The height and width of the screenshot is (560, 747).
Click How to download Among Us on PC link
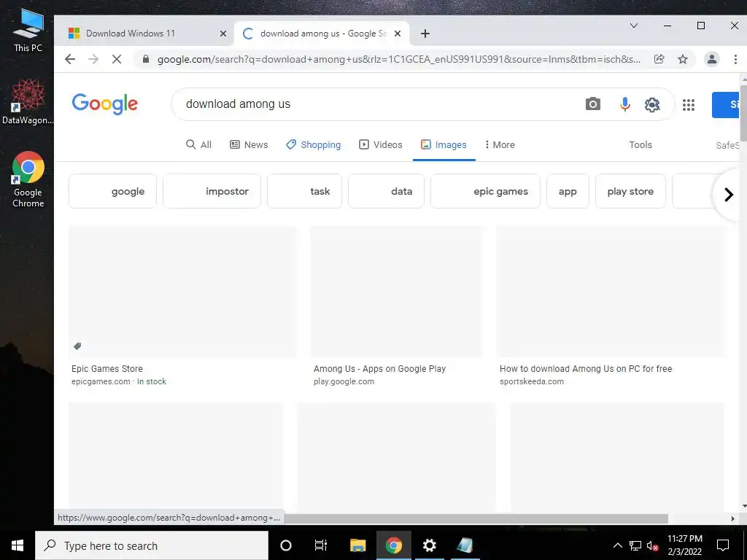[x=586, y=368]
